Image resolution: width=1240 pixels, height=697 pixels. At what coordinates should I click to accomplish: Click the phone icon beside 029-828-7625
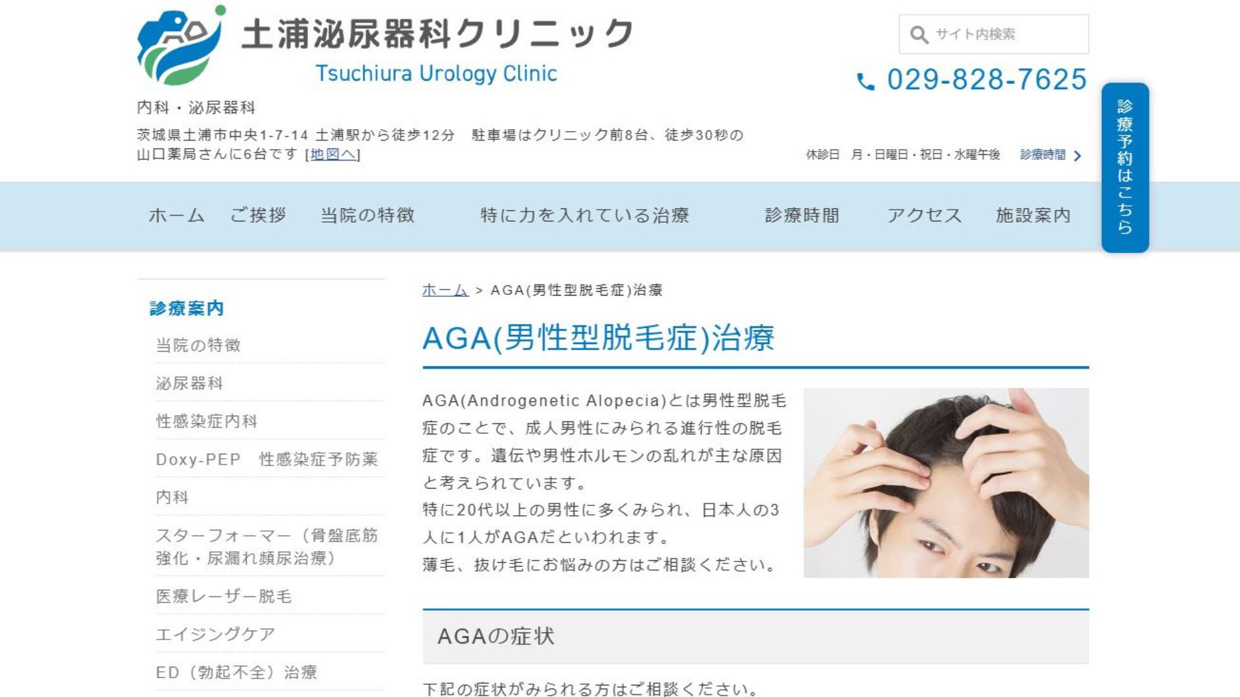click(x=865, y=81)
